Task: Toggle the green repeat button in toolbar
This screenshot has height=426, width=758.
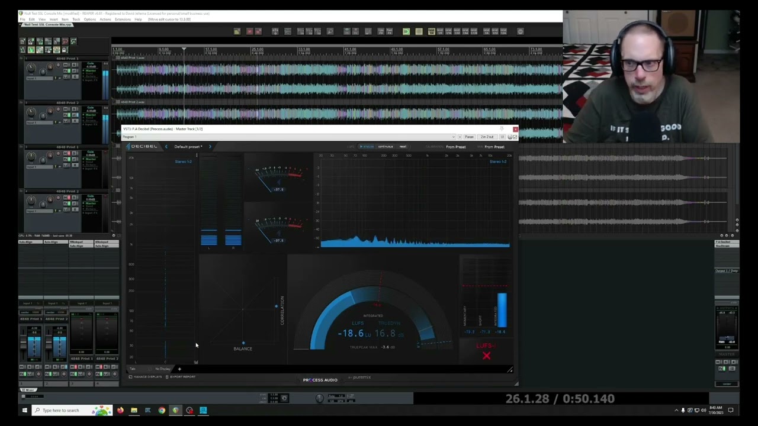Action: pyautogui.click(x=406, y=31)
